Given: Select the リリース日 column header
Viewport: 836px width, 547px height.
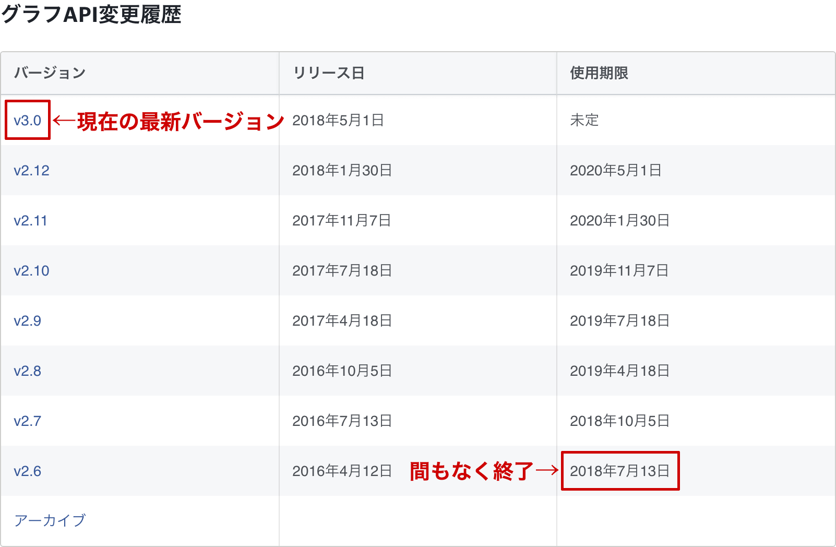Looking at the screenshot, I should (x=329, y=73).
